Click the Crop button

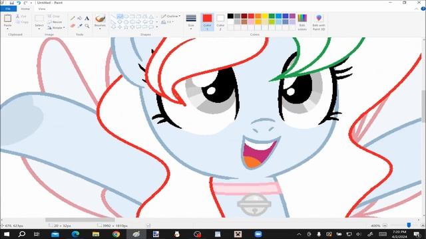pos(54,16)
